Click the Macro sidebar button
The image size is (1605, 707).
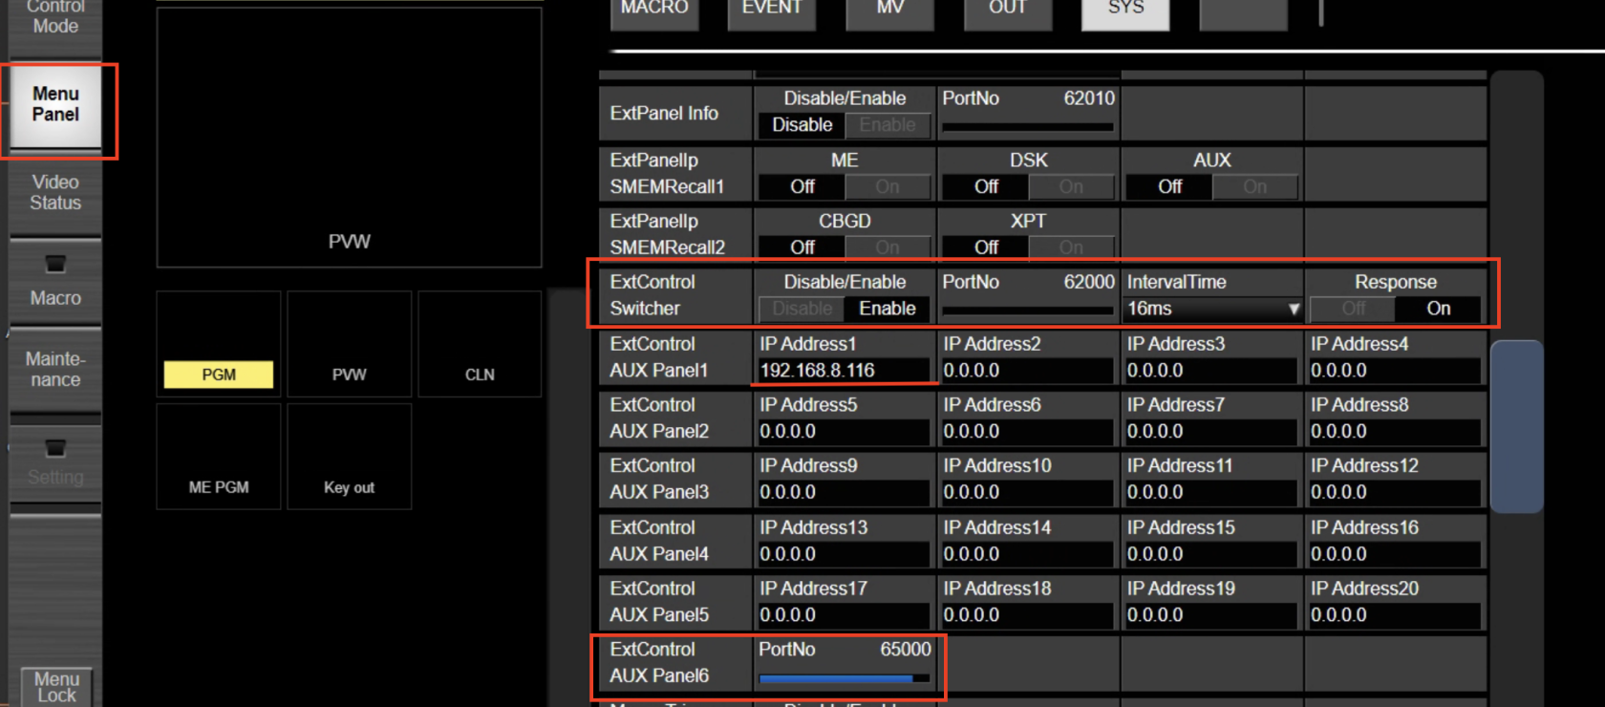[55, 281]
